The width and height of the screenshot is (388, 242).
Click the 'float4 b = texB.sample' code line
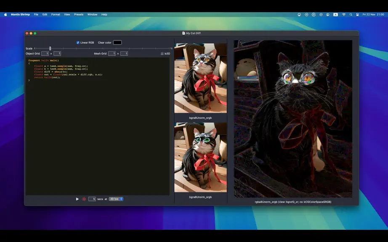[x=61, y=69]
